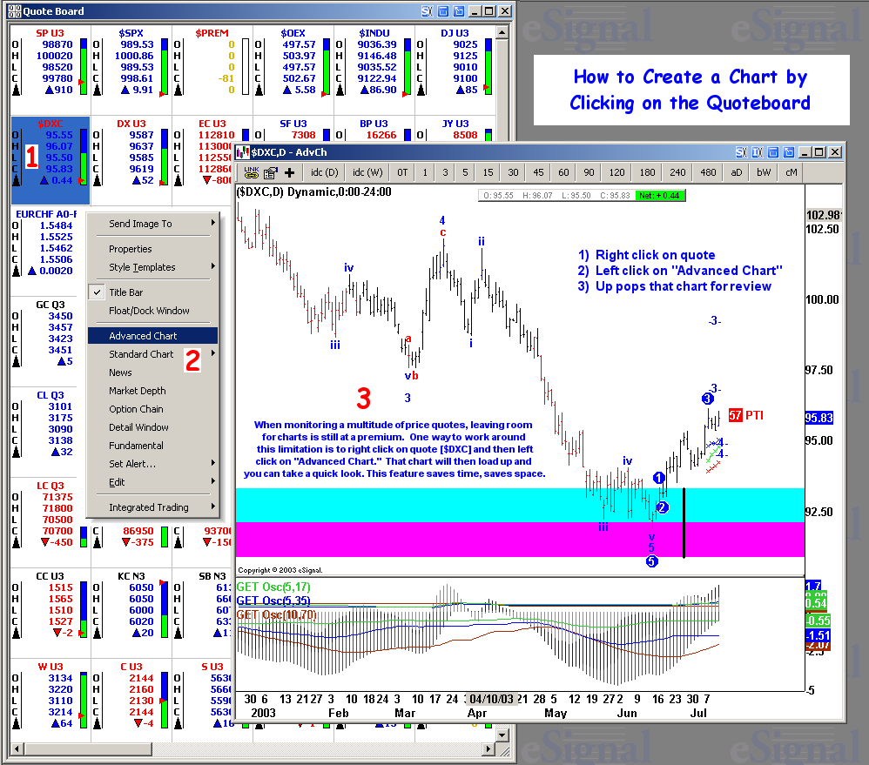The image size is (869, 765).
Task: Select the GC Q3 quote symbol
Action: (51, 305)
